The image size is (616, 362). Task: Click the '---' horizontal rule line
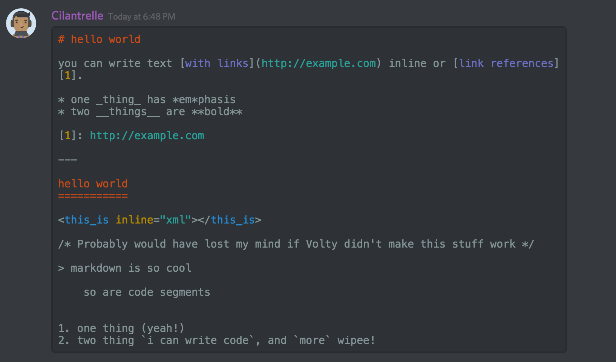click(x=68, y=160)
